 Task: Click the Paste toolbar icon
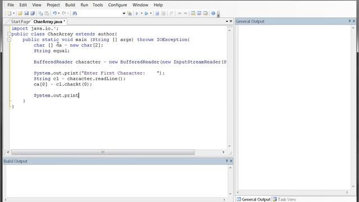[x=47, y=13]
